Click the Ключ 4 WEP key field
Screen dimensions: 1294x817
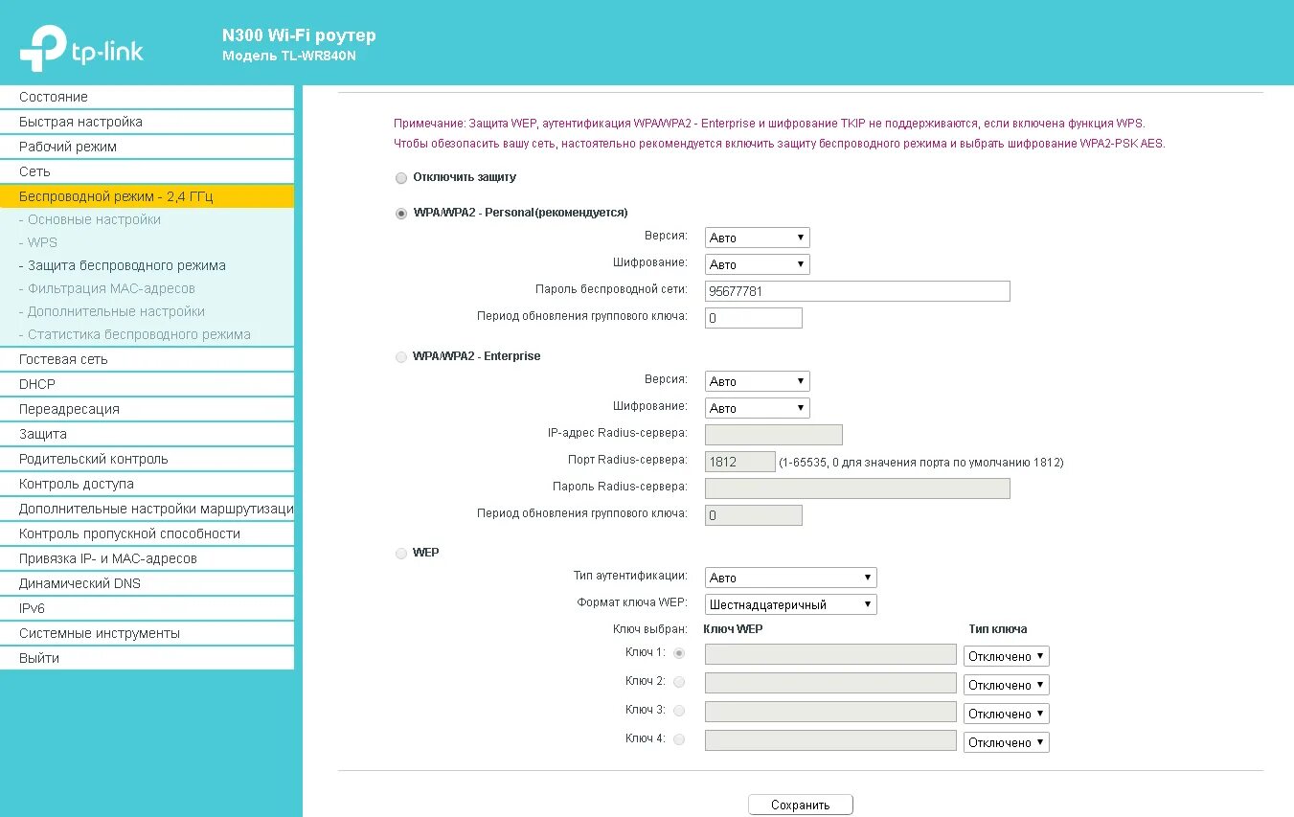pos(830,740)
